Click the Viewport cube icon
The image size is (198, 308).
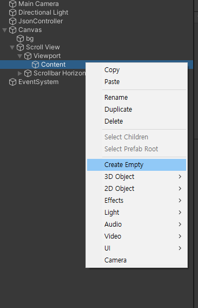click(28, 56)
